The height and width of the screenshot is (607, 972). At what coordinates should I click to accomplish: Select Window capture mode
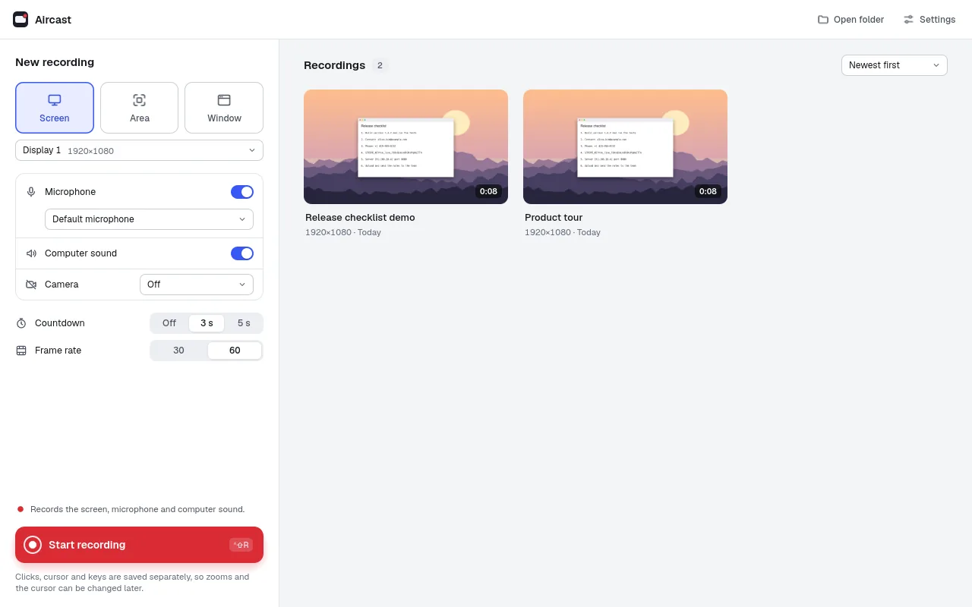pyautogui.click(x=224, y=108)
